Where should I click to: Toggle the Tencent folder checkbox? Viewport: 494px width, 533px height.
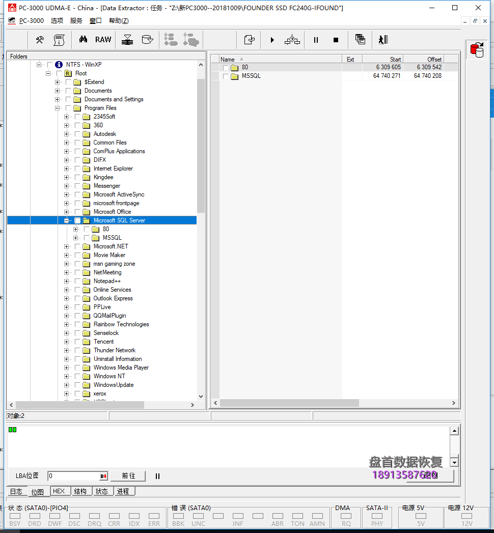[x=77, y=342]
